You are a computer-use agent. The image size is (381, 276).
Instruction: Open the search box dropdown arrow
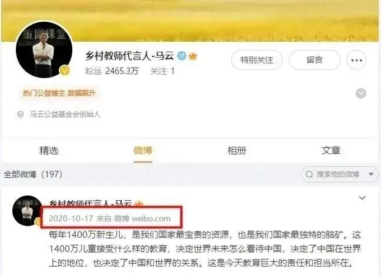tap(371, 174)
